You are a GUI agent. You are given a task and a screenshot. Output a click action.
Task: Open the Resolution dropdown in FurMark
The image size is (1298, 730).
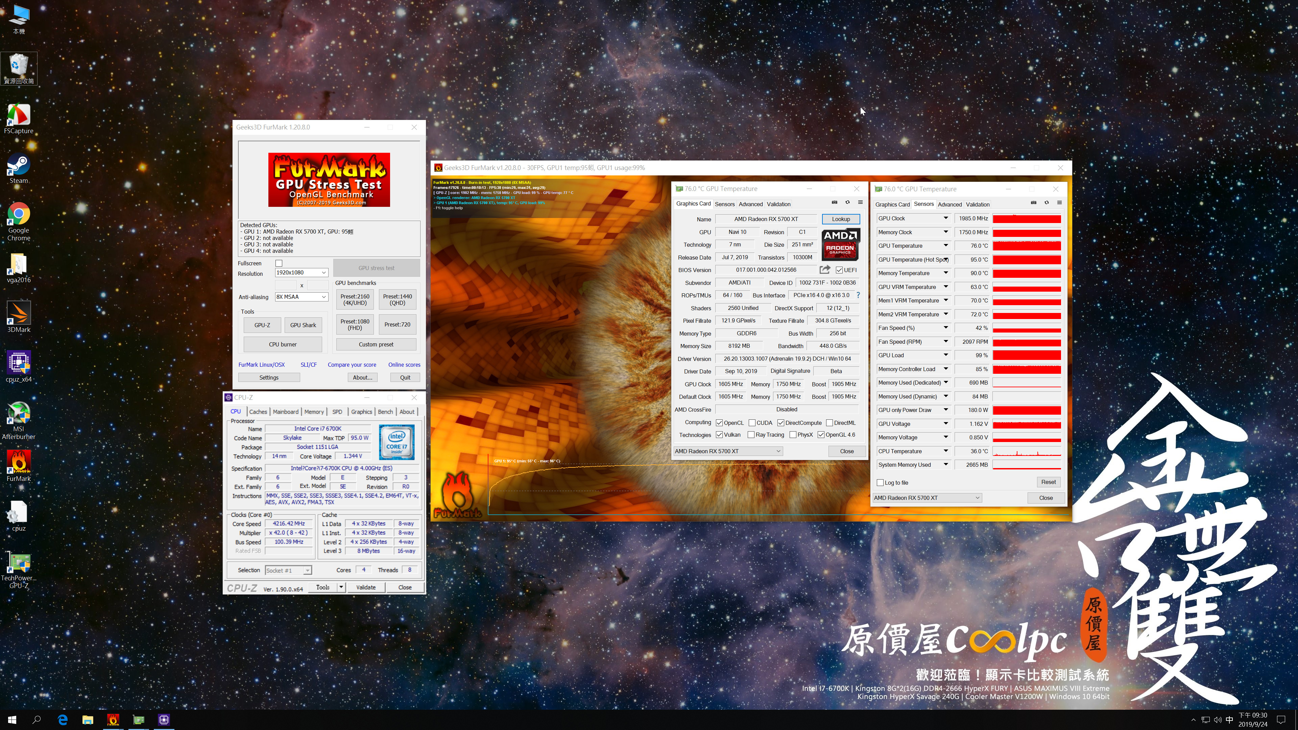click(x=301, y=272)
